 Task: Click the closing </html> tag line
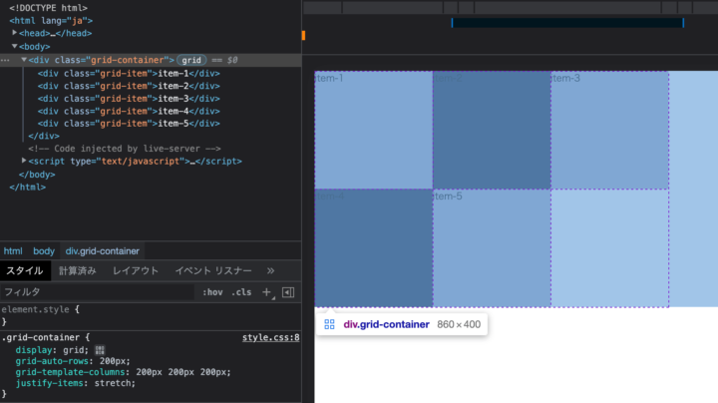point(28,187)
